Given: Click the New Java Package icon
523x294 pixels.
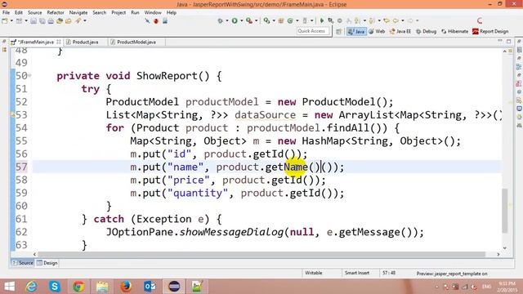Looking at the screenshot, I should (281, 21).
